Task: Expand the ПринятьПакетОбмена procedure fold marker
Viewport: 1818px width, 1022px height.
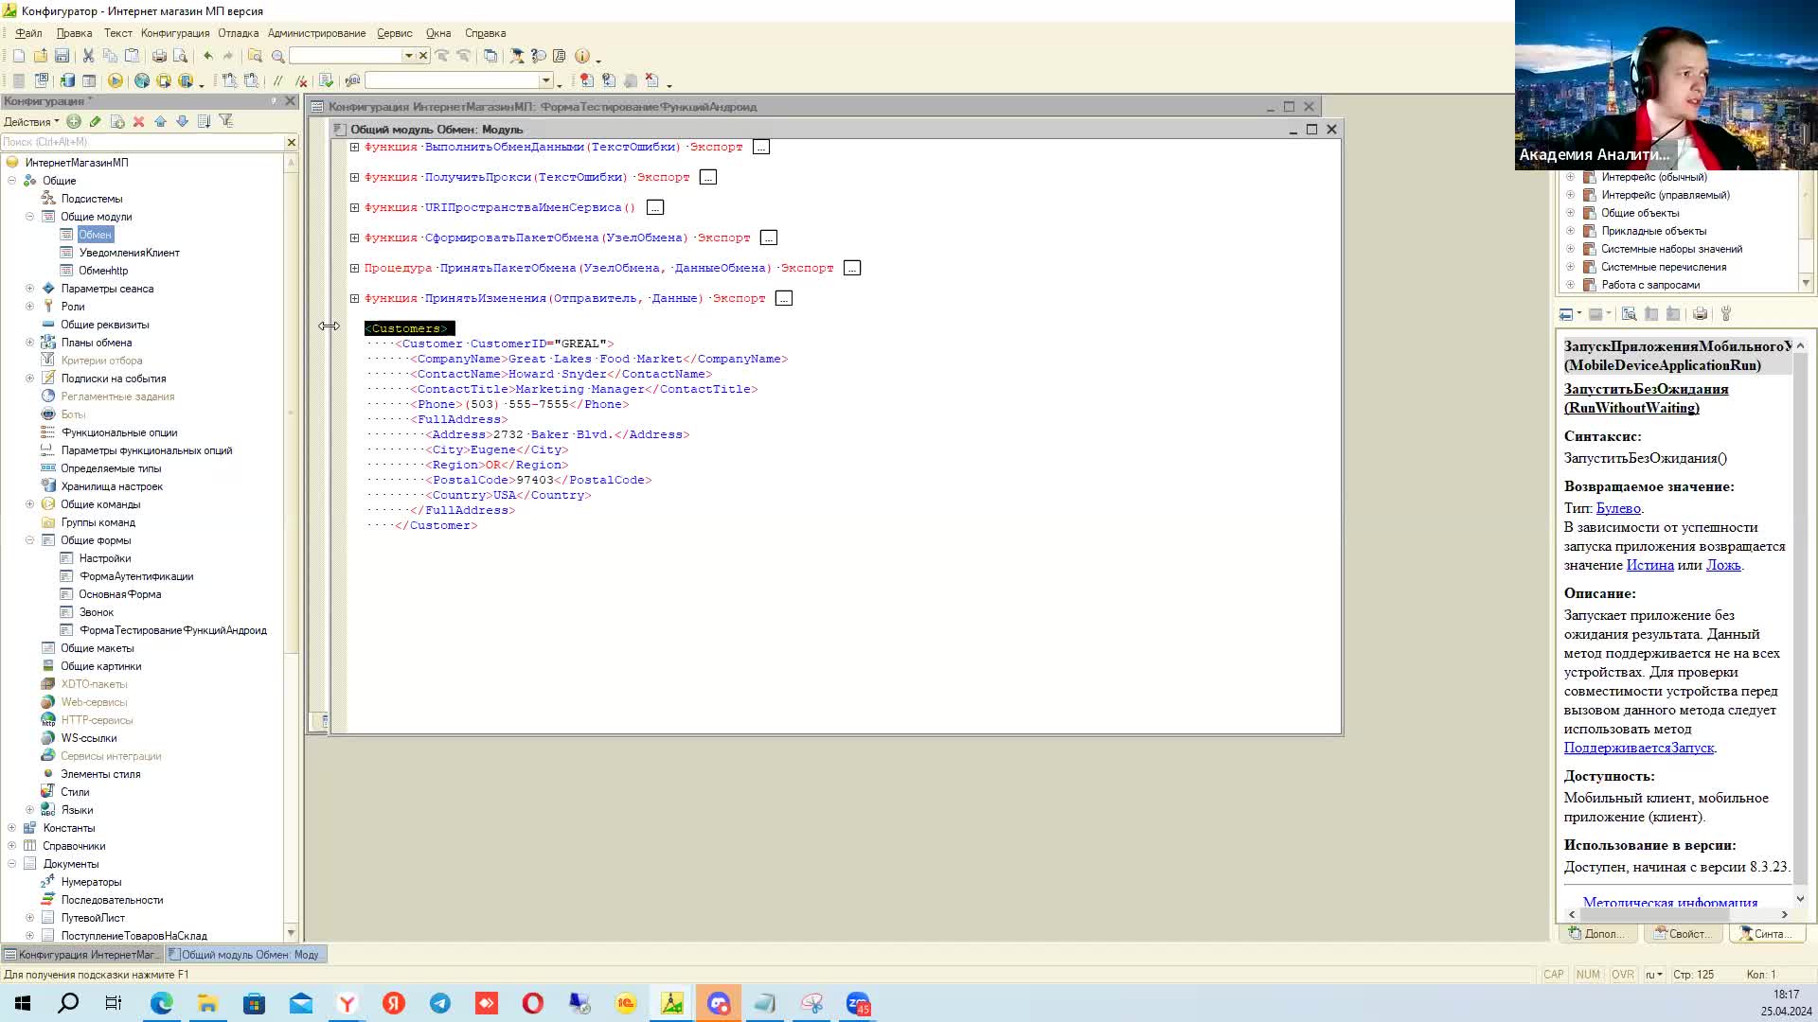Action: [354, 268]
